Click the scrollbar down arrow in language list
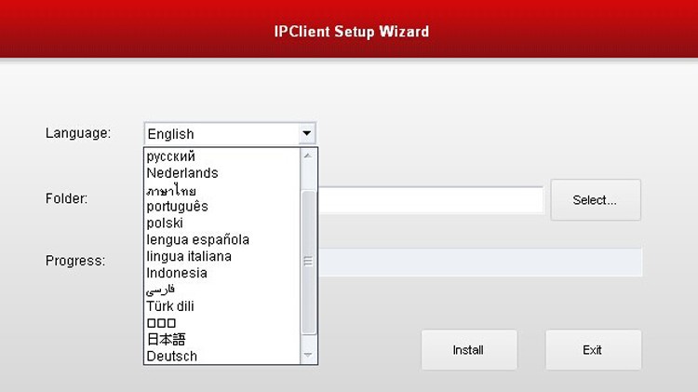The height and width of the screenshot is (392, 698). click(309, 356)
